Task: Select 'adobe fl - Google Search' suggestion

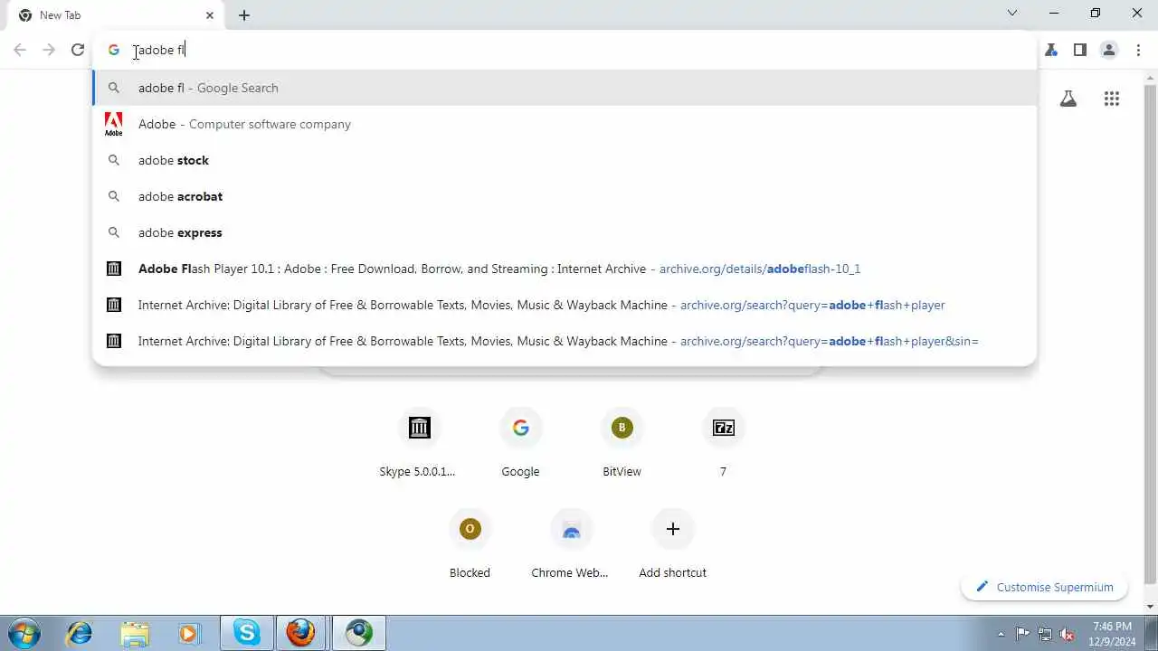Action: (565, 88)
